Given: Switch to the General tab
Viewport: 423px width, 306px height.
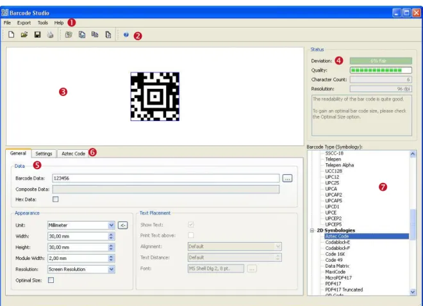Looking at the screenshot, I should coord(18,153).
